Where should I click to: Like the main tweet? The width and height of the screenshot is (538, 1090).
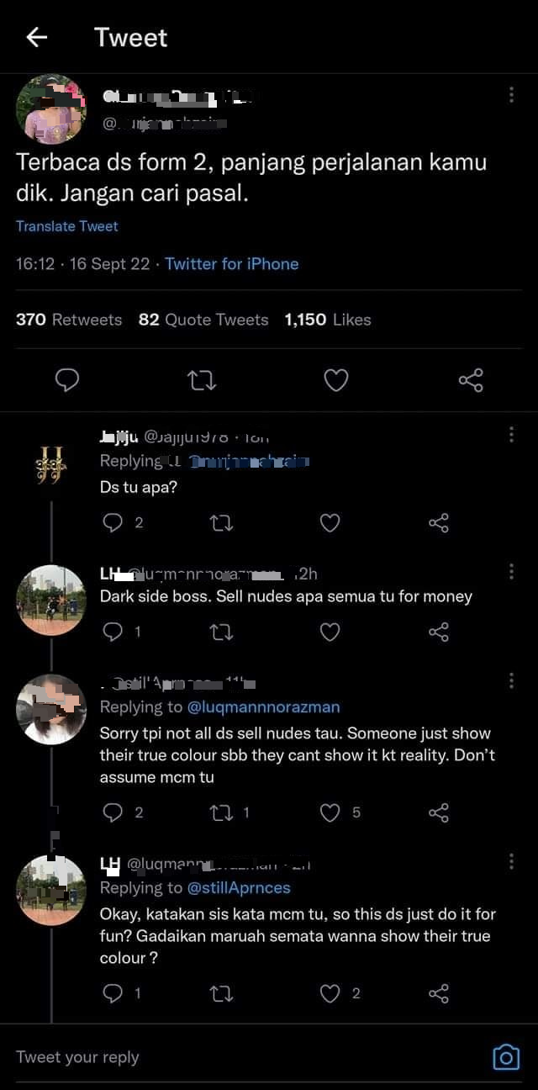click(x=336, y=380)
